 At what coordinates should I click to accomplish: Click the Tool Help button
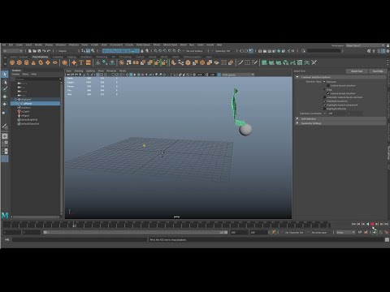(378, 71)
